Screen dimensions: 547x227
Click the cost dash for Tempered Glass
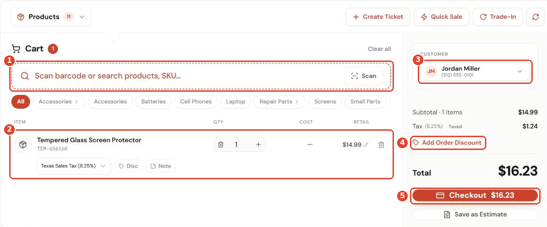pos(310,144)
